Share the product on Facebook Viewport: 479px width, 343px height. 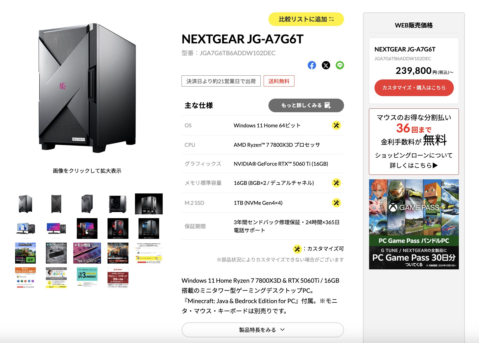(312, 65)
